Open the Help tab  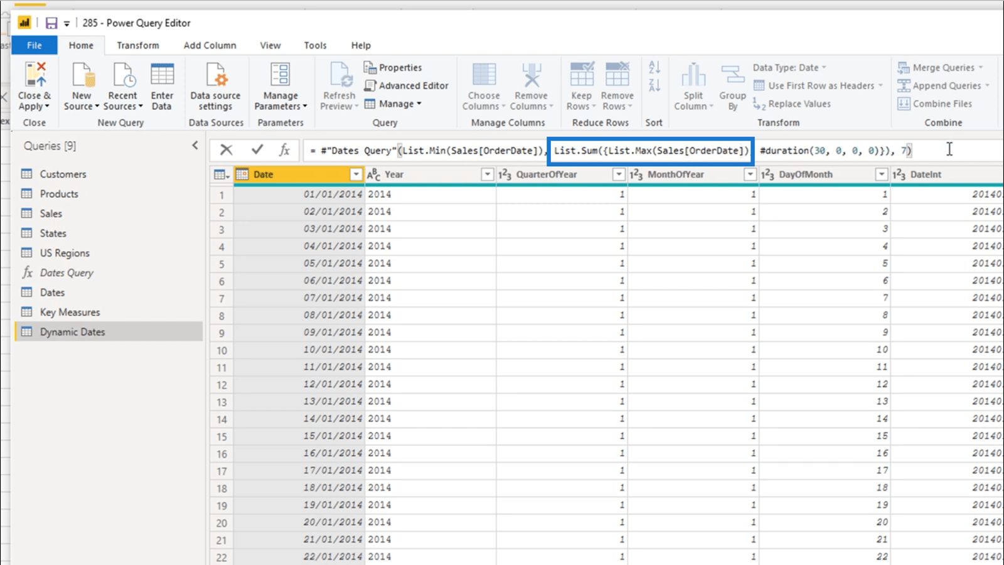pyautogui.click(x=361, y=45)
